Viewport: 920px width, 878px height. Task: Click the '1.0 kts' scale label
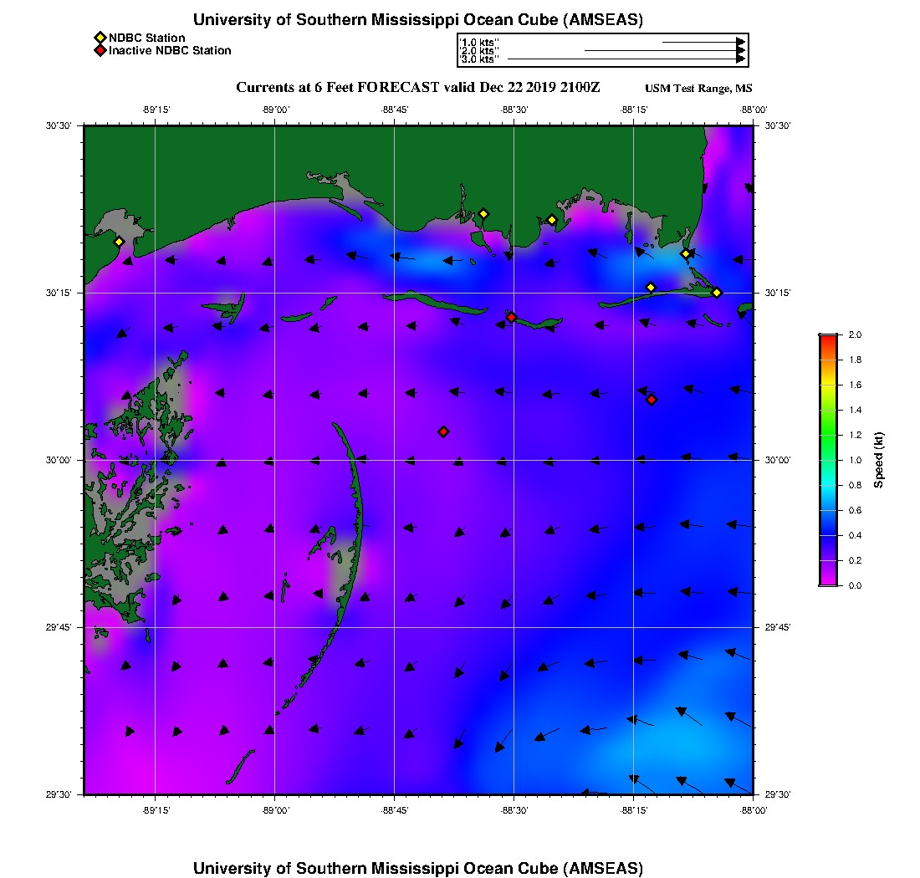[479, 43]
